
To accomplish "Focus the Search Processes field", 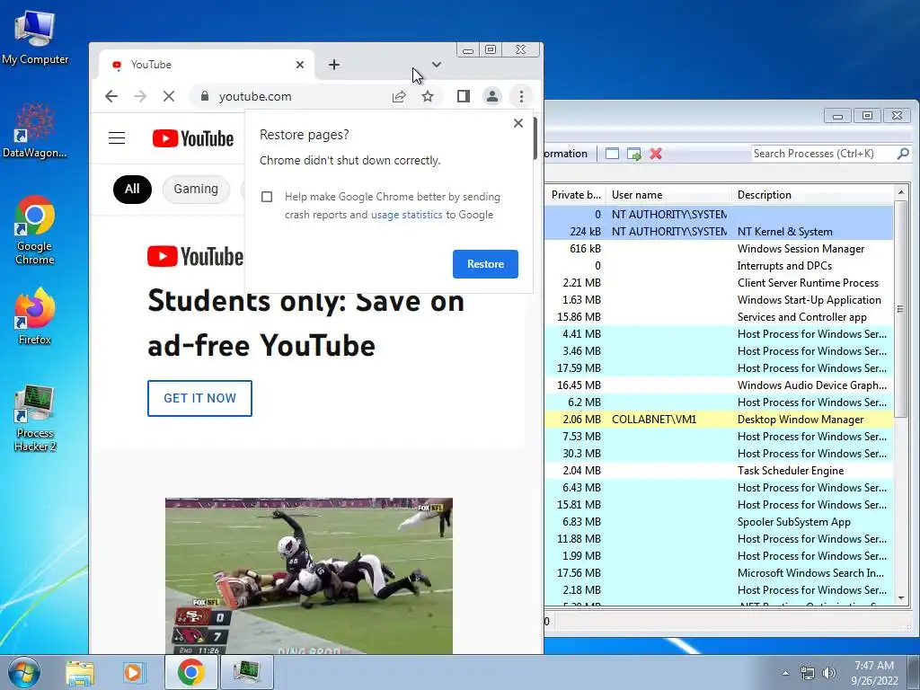I will point(823,154).
